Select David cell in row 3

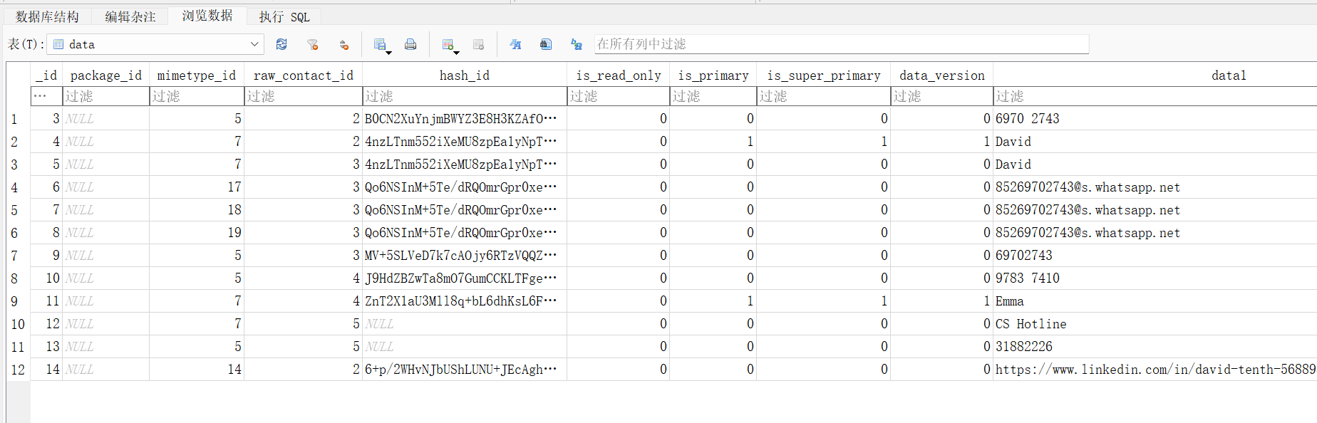click(1155, 164)
